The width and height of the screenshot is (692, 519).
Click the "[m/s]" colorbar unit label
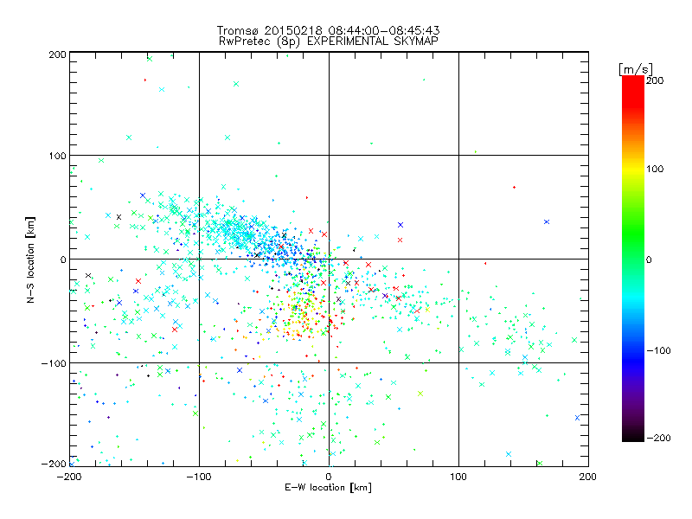click(x=636, y=69)
